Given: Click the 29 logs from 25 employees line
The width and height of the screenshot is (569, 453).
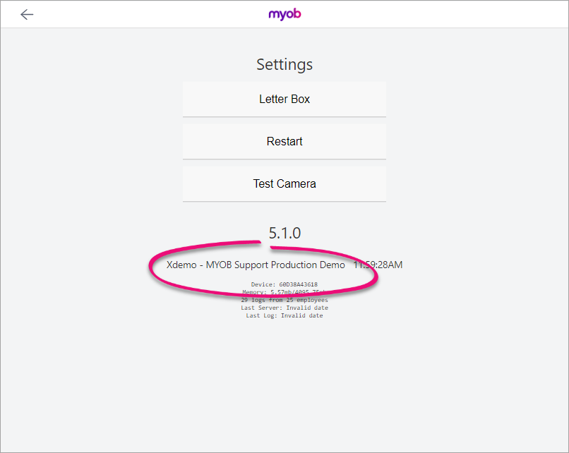Looking at the screenshot, I should coord(284,300).
